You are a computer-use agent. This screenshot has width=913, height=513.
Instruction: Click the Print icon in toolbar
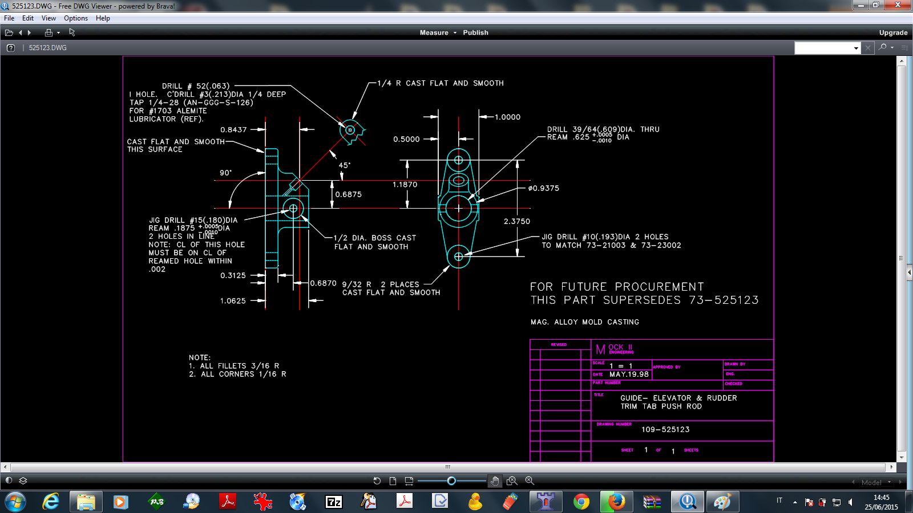coord(49,33)
